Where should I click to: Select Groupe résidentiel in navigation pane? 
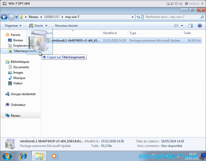(x=23, y=94)
